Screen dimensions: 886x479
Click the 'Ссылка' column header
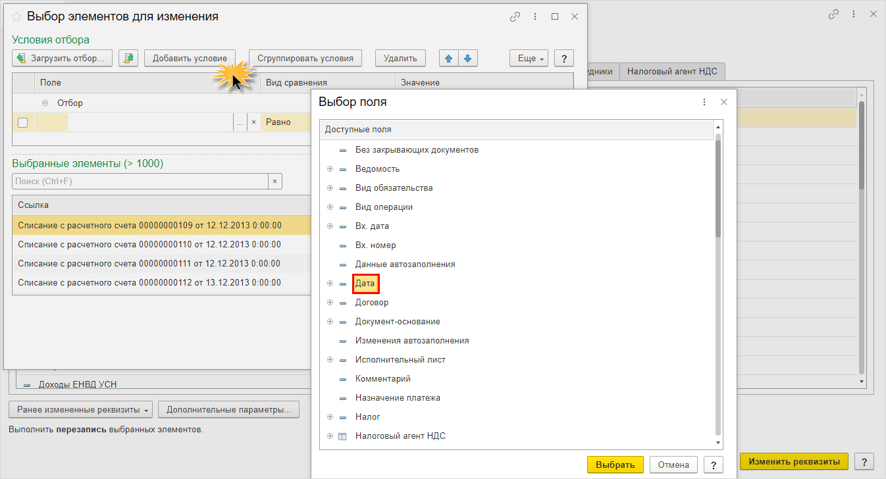162,205
